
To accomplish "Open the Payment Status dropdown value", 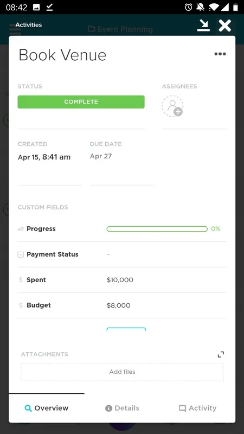I will [x=108, y=254].
